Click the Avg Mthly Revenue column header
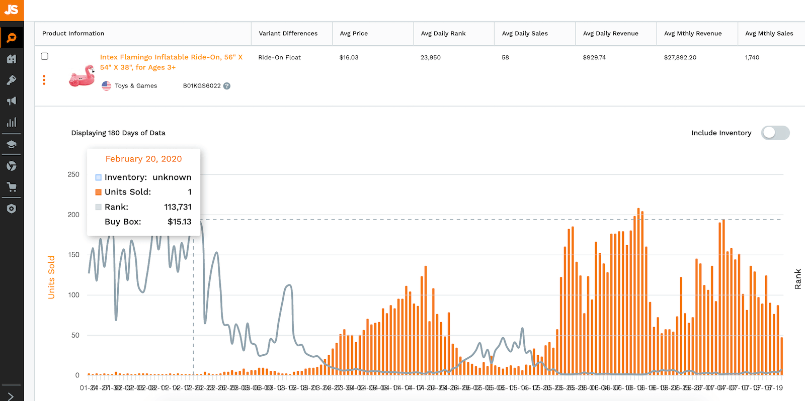This screenshot has width=805, height=401. (x=693, y=34)
